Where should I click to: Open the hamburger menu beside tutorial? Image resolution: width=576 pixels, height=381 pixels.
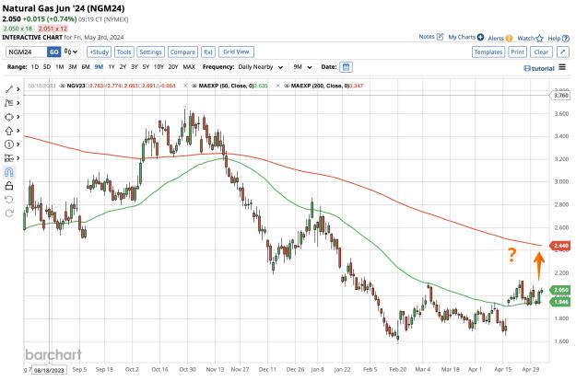point(562,67)
